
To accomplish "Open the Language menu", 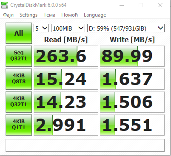I will point(95,15).
